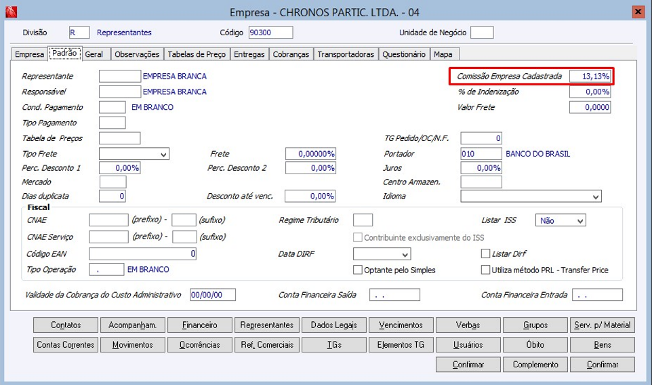The image size is (652, 385).
Task: Select the Padrão tab
Action: [x=64, y=54]
